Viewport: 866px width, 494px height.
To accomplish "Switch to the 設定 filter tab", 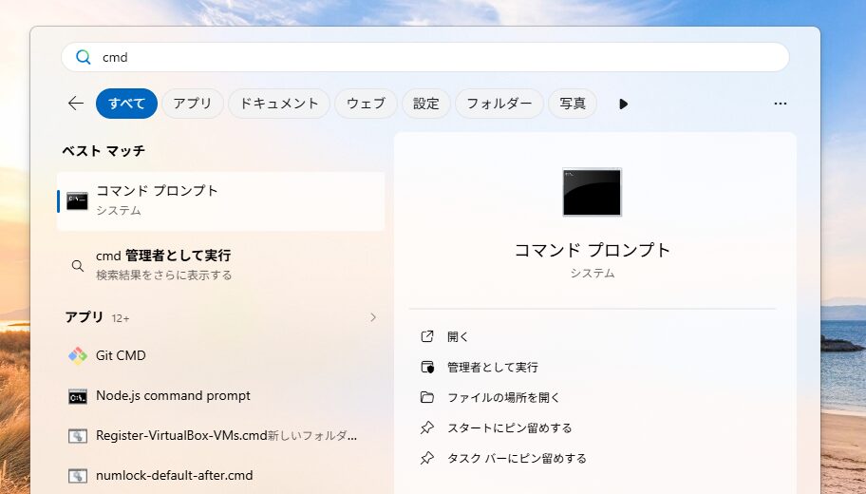I will [x=425, y=104].
